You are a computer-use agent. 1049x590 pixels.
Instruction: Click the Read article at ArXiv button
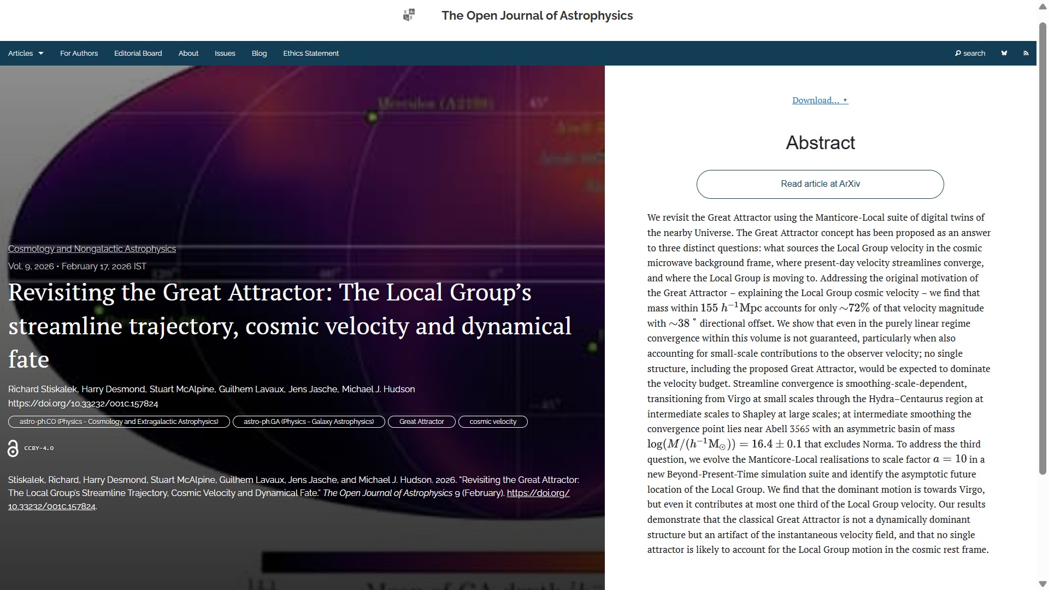[x=820, y=184]
